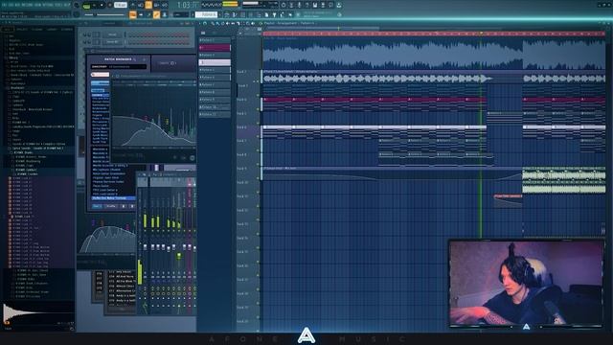Adjust the first mixer channel fader

(145, 247)
